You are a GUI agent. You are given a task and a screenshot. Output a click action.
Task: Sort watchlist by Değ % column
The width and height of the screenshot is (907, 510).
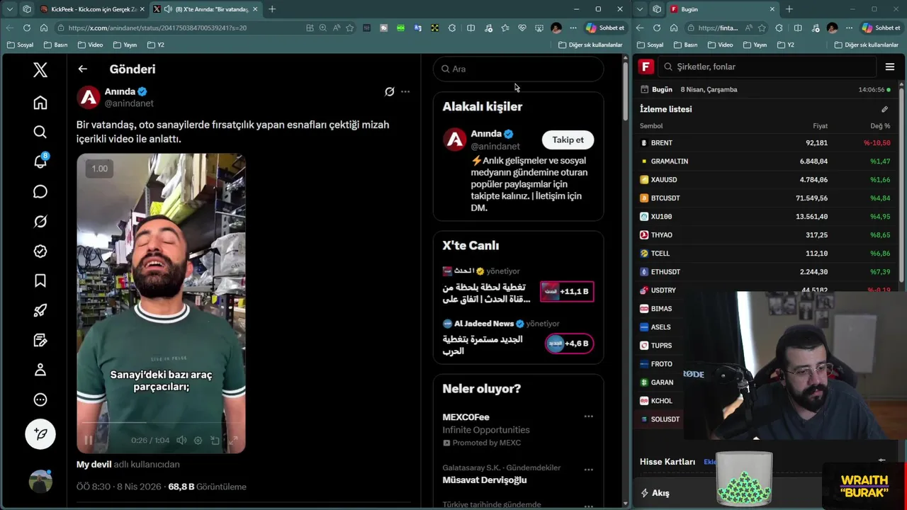880,126
